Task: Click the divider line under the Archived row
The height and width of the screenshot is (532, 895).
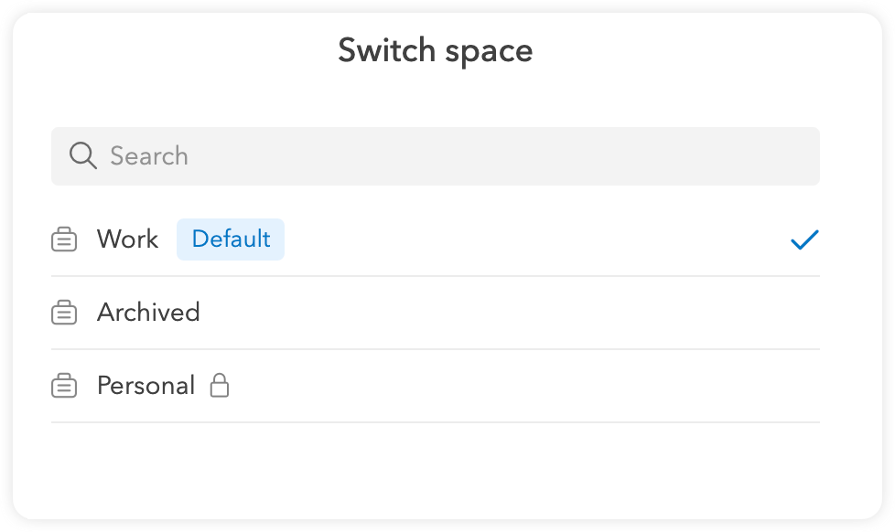Action: (x=436, y=349)
